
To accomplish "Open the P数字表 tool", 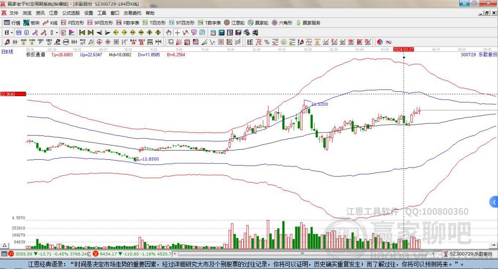I will click(128, 23).
